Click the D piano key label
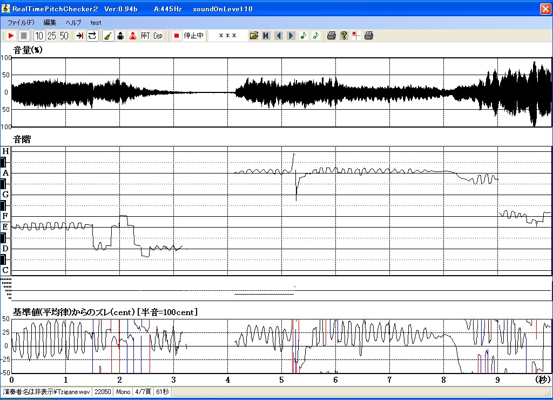 tap(5, 249)
